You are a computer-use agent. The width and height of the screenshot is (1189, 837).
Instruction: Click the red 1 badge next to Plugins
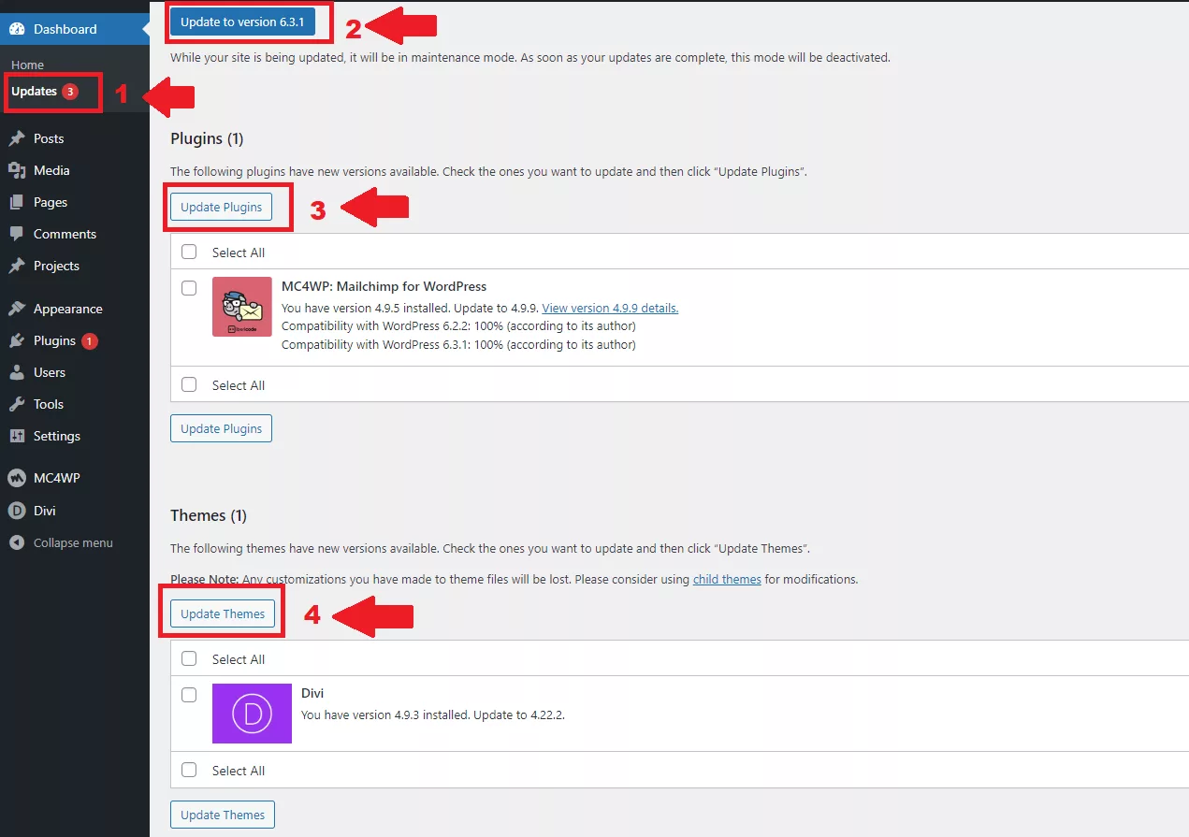[90, 341]
